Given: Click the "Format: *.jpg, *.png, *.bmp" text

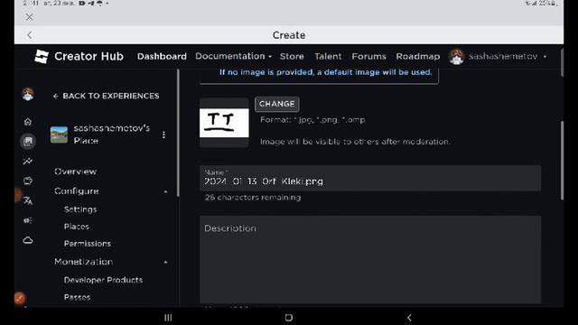Looking at the screenshot, I should 312,120.
